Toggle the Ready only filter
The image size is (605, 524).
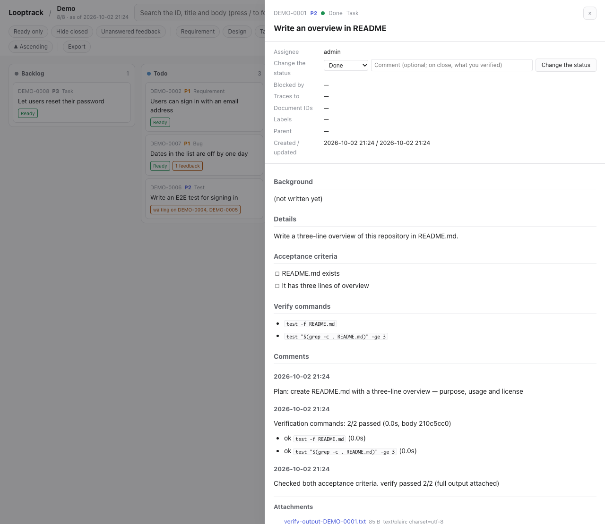[28, 32]
